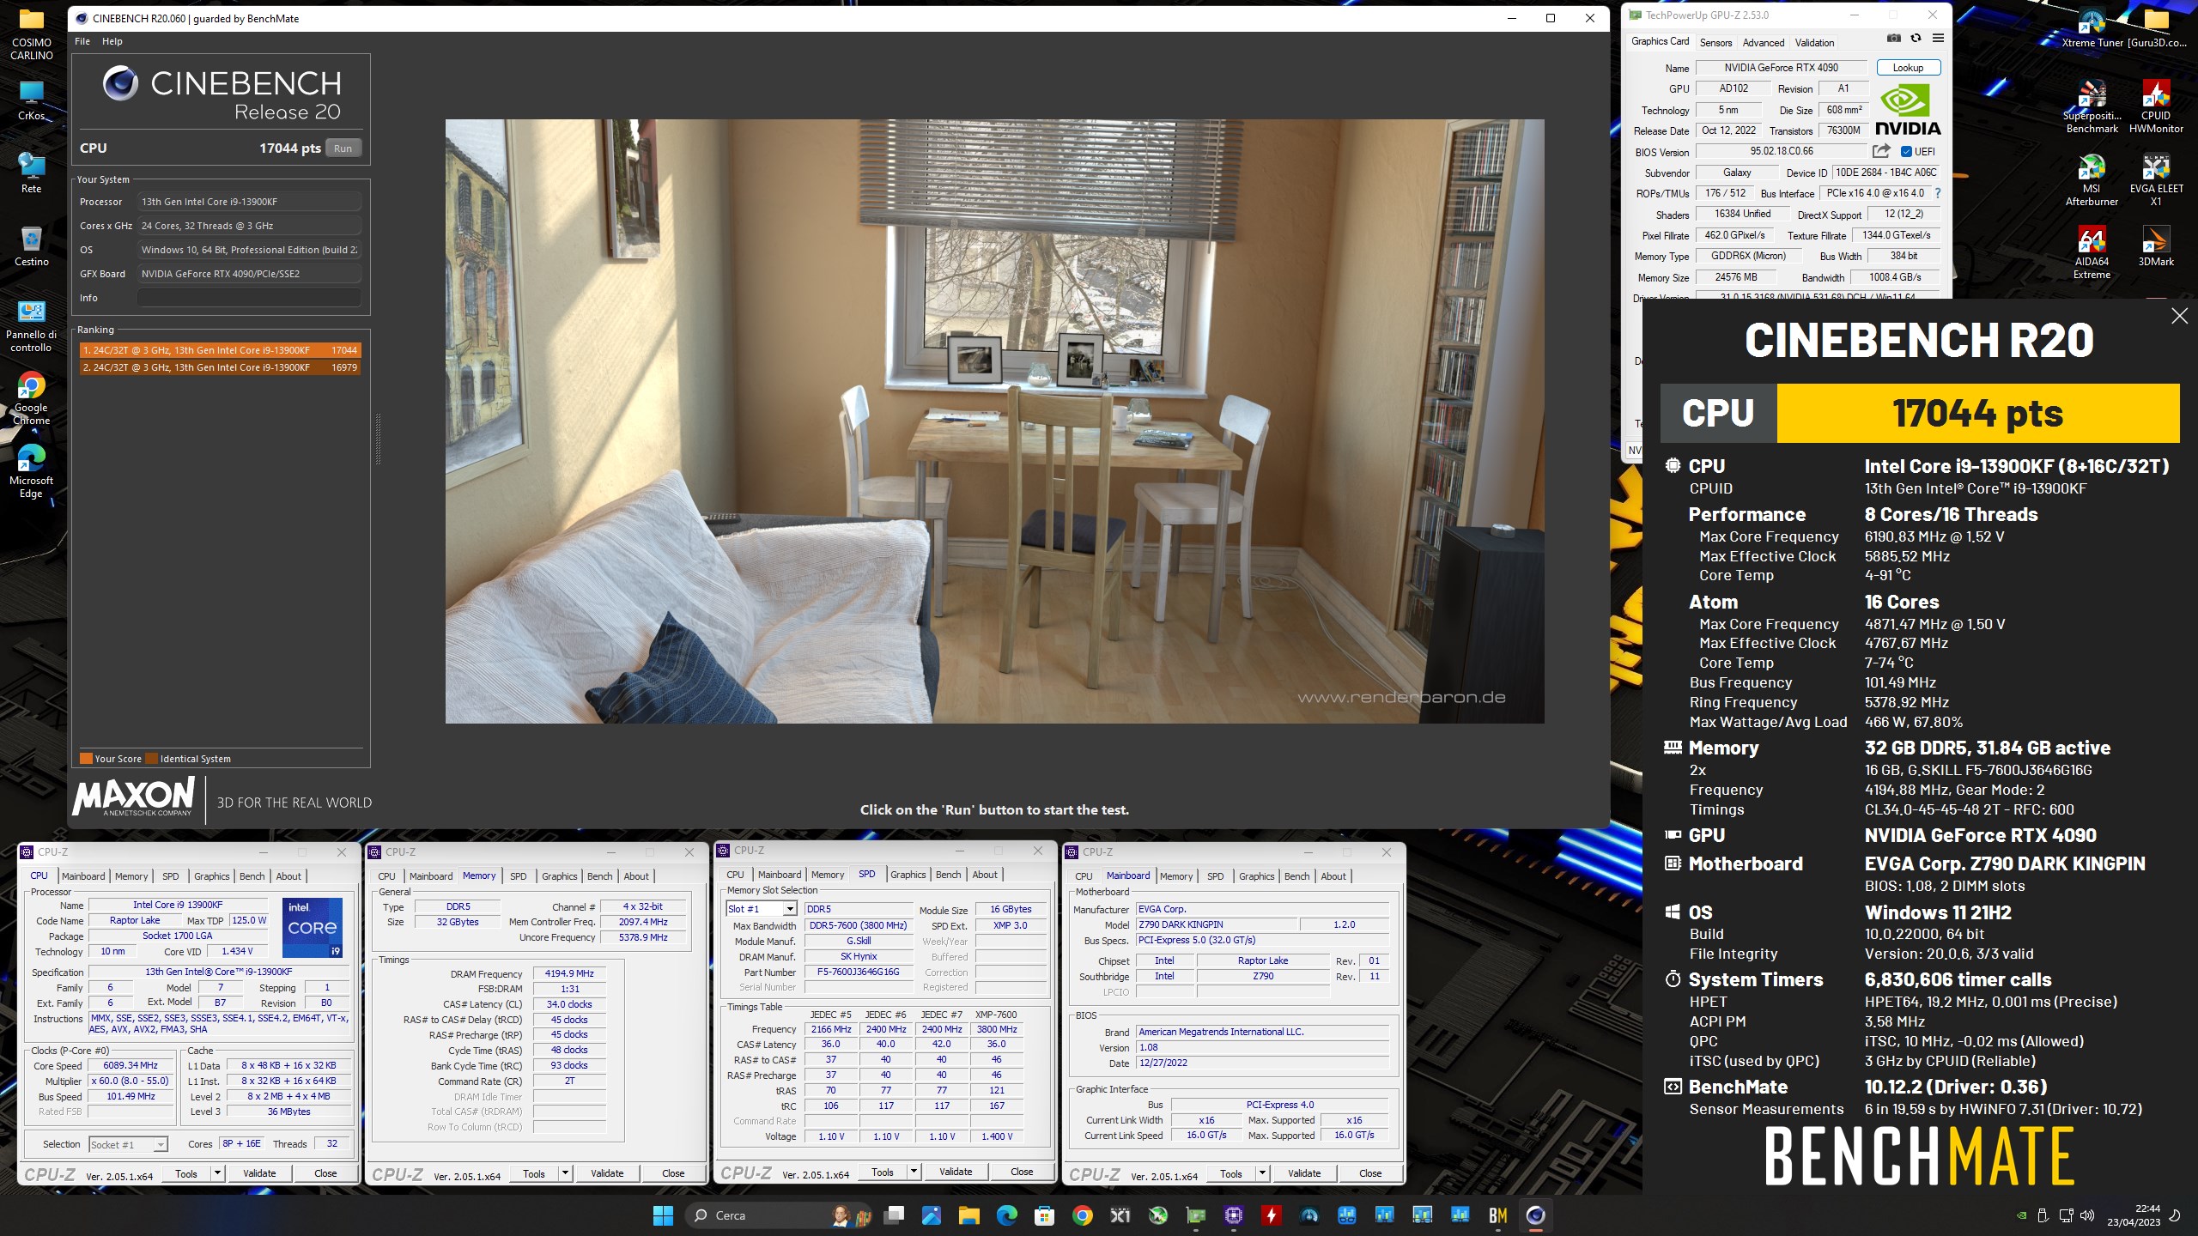Open the Rete network desktop icon
Screen dimensions: 2198x1236
click(32, 173)
